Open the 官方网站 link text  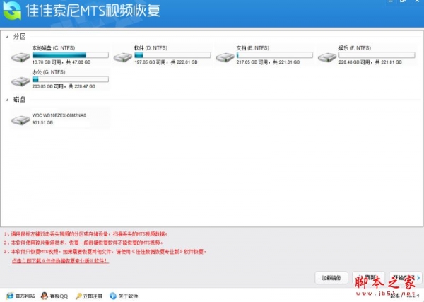pyautogui.click(x=25, y=296)
